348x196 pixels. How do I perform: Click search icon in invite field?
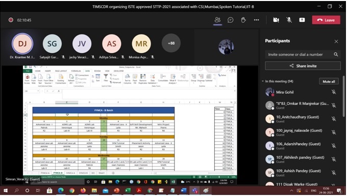[x=336, y=54]
